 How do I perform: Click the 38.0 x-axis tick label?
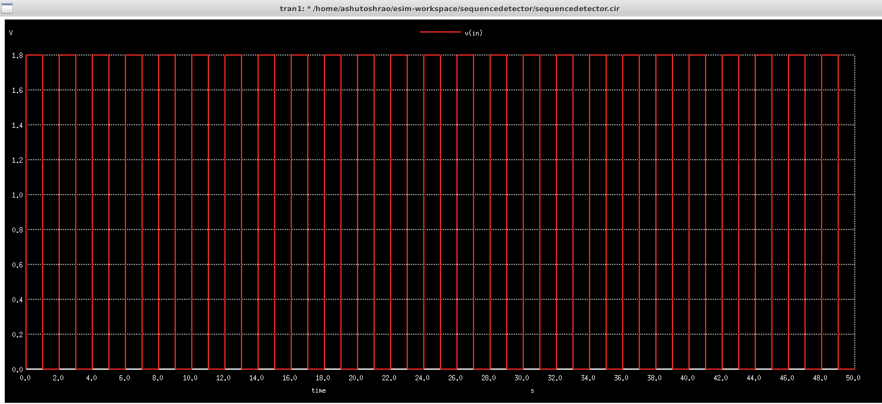tap(654, 377)
